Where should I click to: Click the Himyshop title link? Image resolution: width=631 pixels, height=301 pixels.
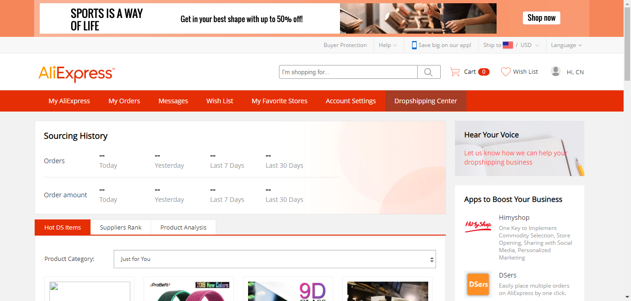tap(514, 218)
